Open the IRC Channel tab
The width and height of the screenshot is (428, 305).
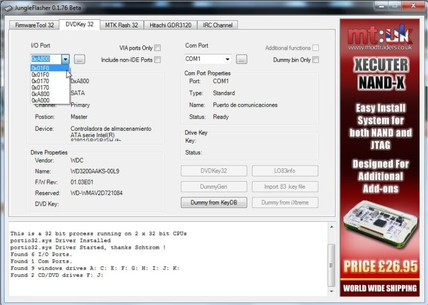(218, 25)
